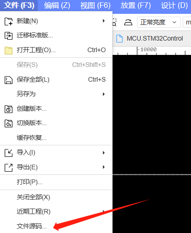Open the 正常亮度 brightness dropdown
Viewport: 191px width, 233px height.
(x=159, y=22)
